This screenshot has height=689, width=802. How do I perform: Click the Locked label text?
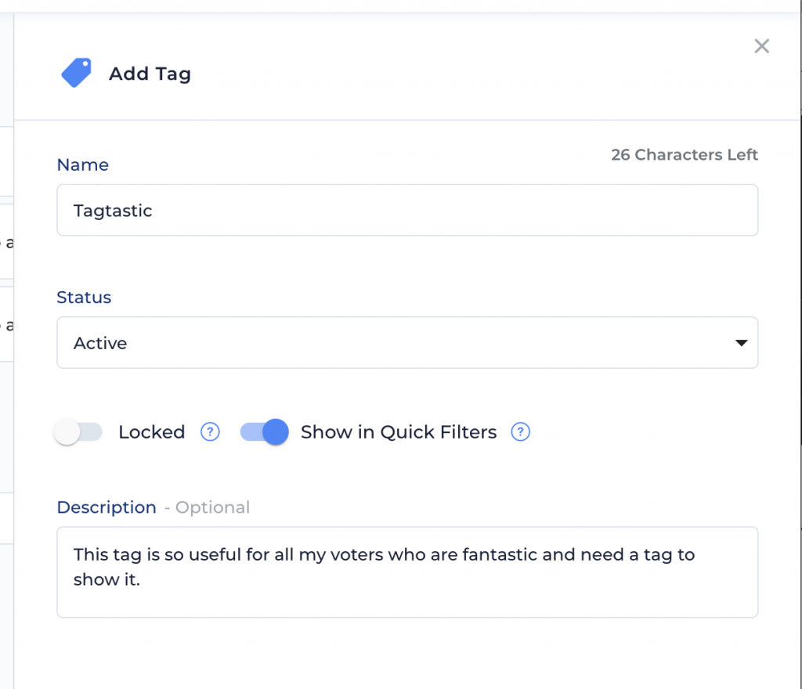(x=151, y=432)
